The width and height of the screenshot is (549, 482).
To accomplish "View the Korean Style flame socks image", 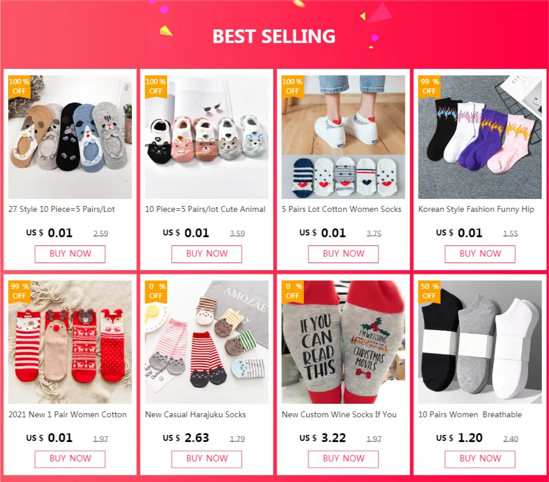I will [480, 137].
